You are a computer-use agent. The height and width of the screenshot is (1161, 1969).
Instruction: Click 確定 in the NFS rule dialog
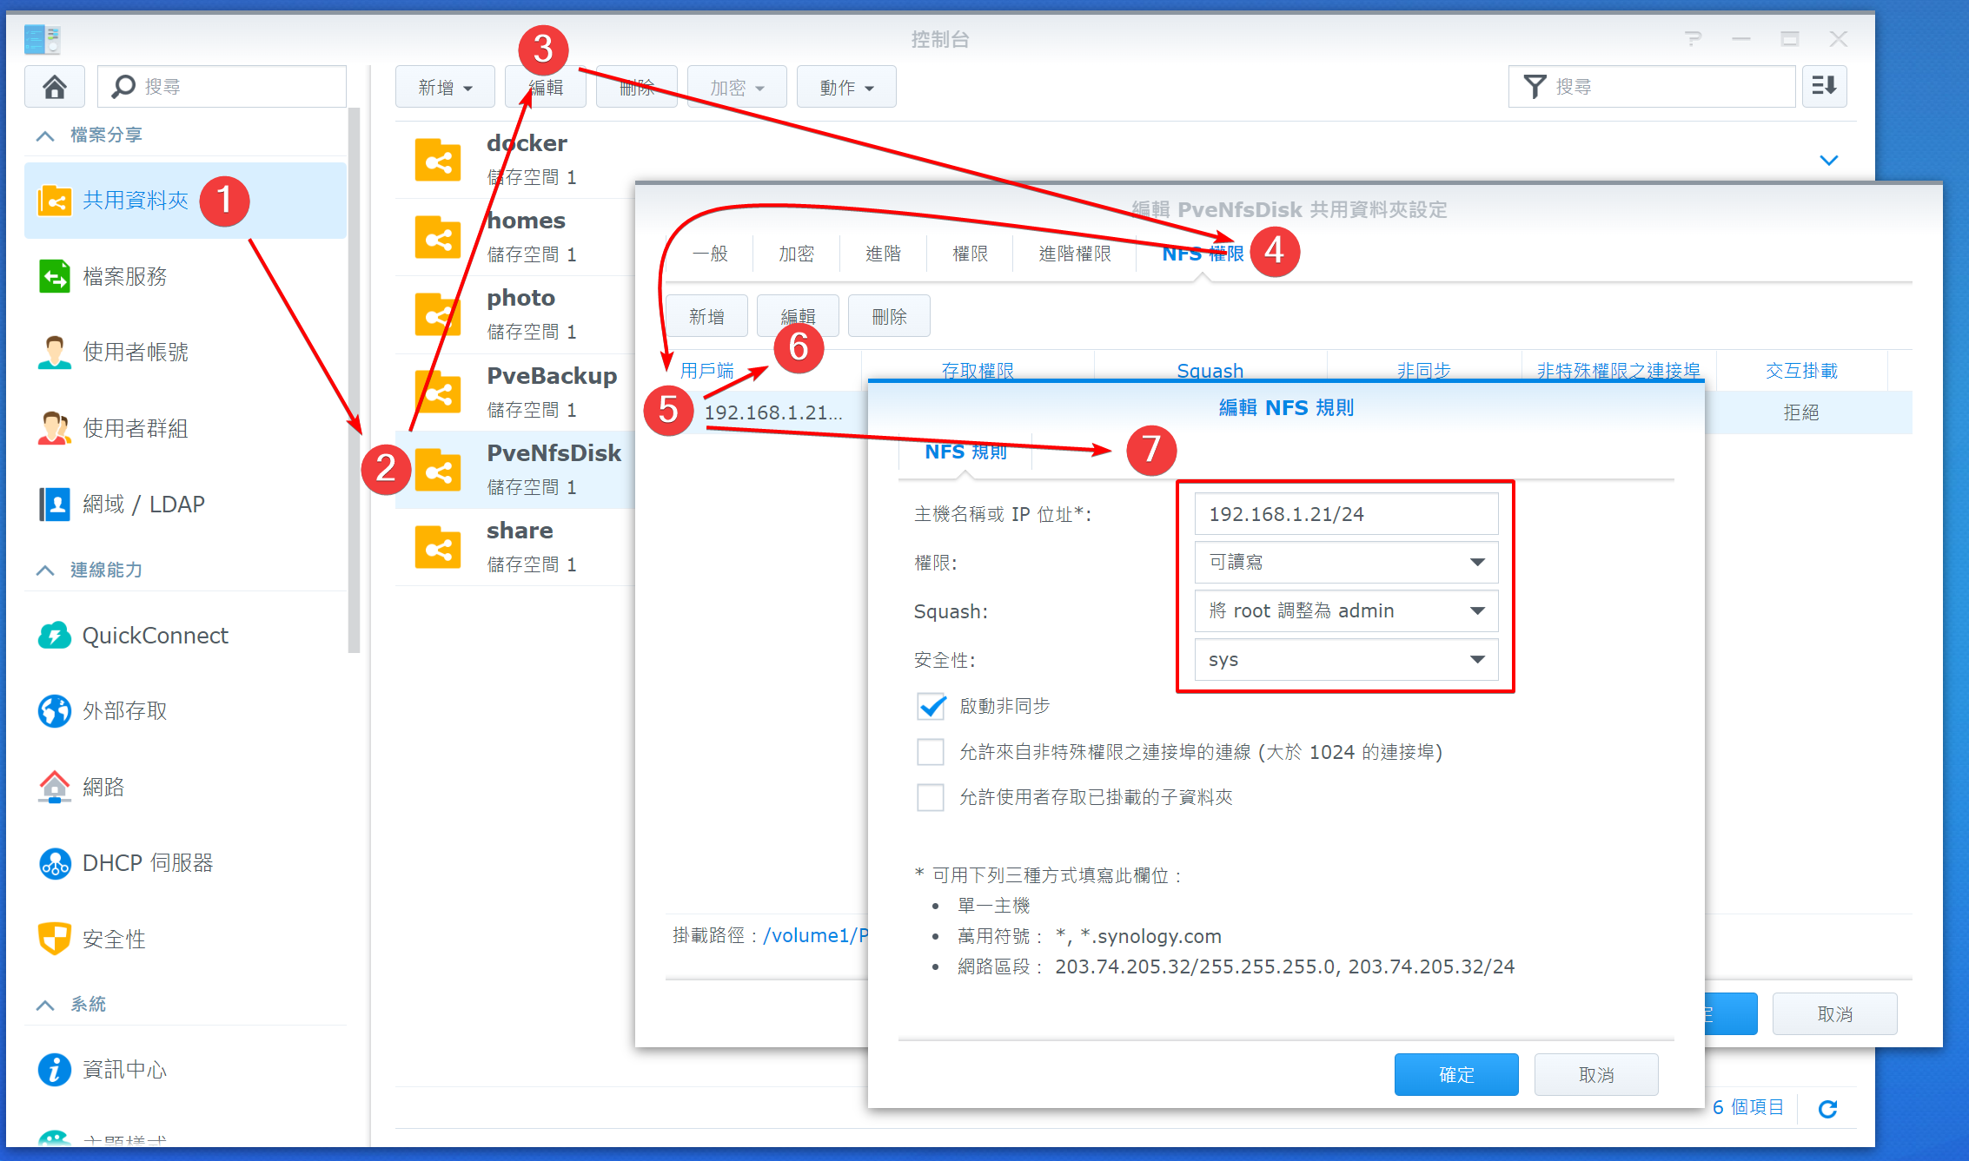click(x=1456, y=1075)
